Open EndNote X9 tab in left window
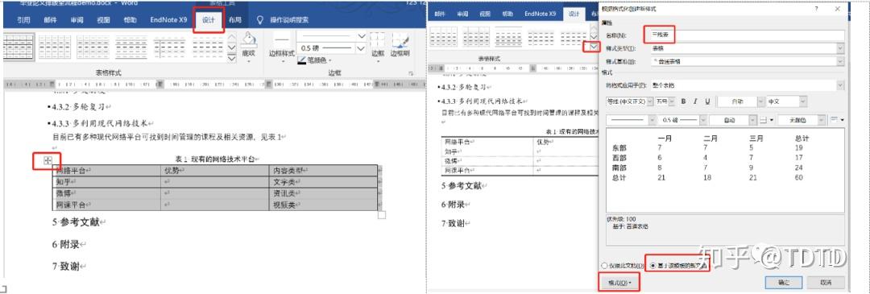The width and height of the screenshot is (870, 294). 168,20
